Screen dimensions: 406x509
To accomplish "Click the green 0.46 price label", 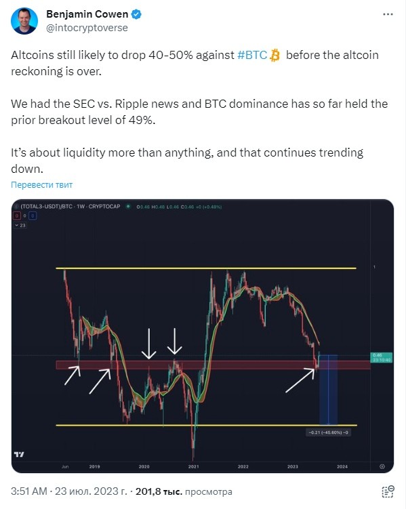I will coord(382,357).
